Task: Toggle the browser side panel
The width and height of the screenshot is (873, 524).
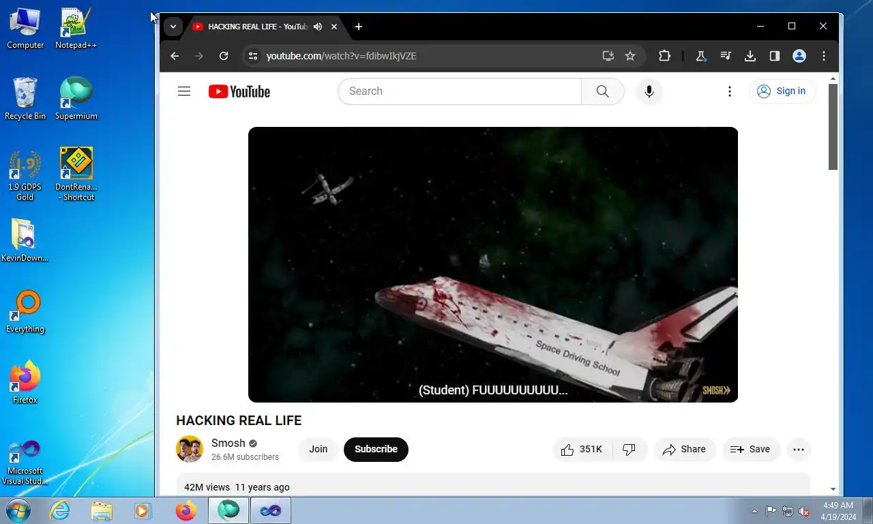Action: pos(775,56)
